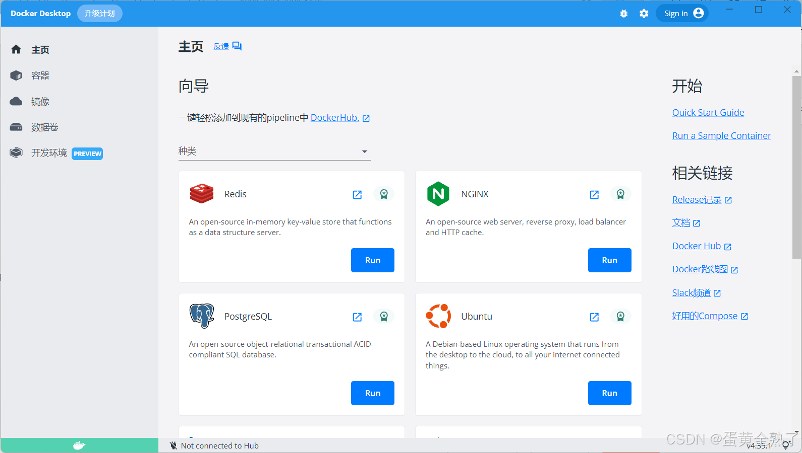Image resolution: width=802 pixels, height=453 pixels.
Task: Click the NGINX logo icon
Action: [438, 194]
